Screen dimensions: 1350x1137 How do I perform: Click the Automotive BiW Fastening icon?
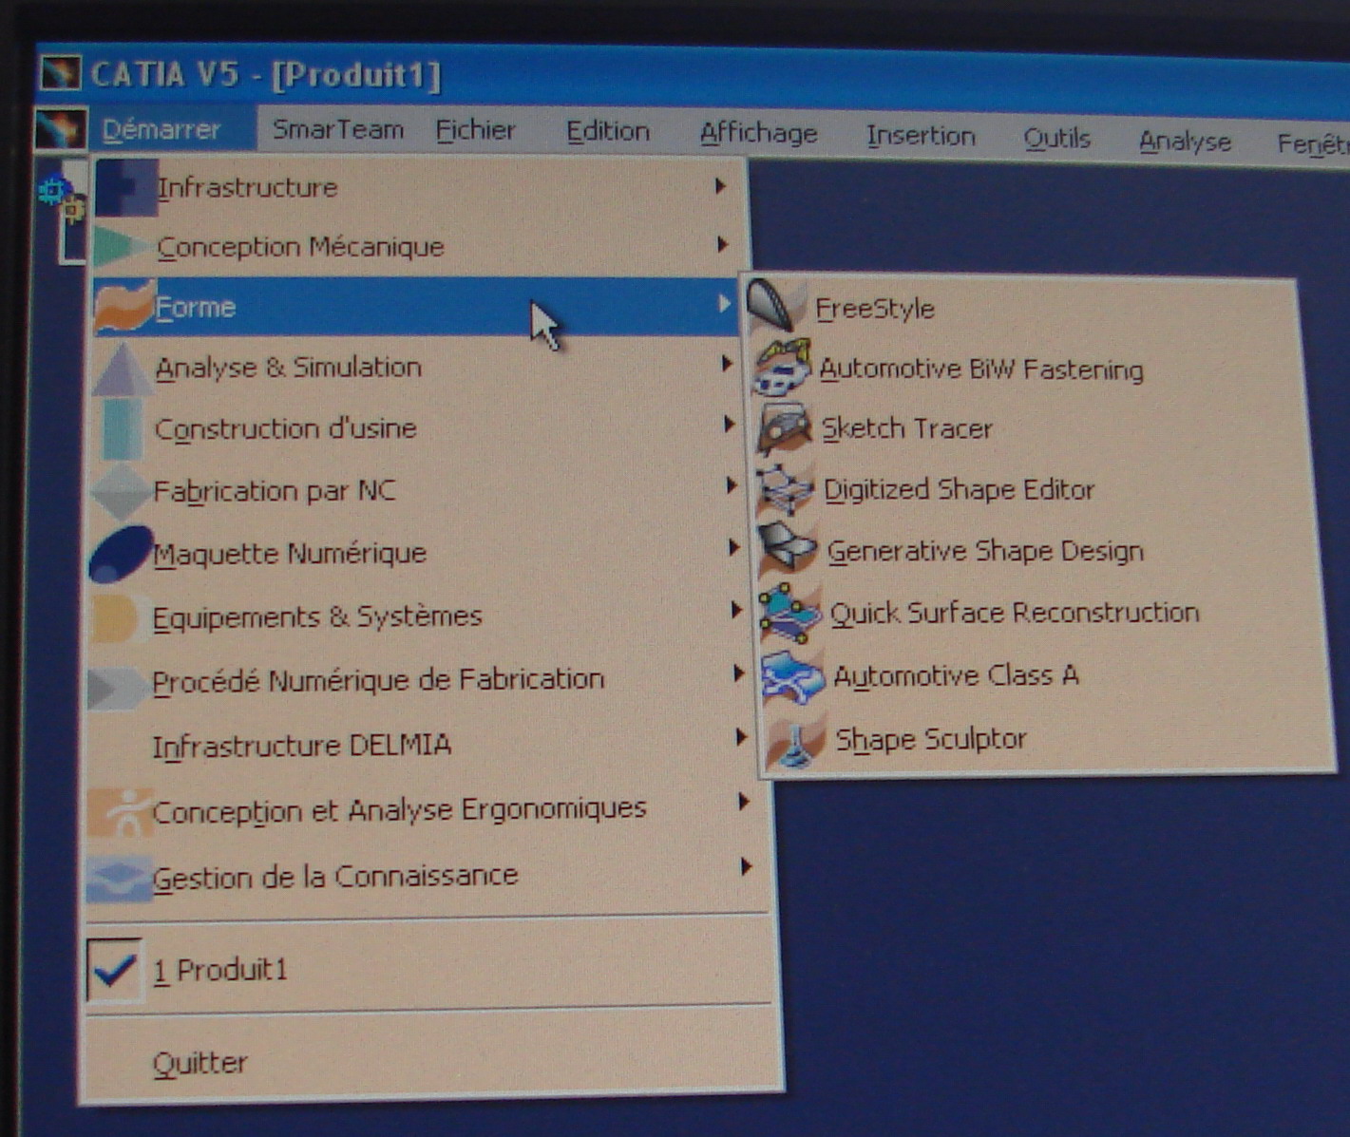783,368
